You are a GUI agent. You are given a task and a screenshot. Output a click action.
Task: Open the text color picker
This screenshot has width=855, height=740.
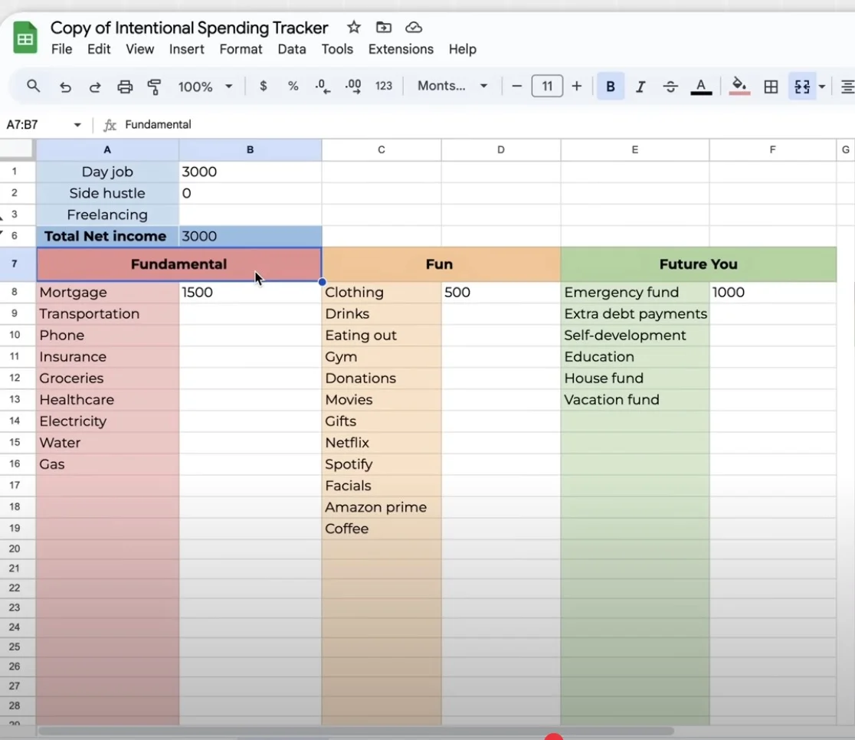pyautogui.click(x=701, y=86)
